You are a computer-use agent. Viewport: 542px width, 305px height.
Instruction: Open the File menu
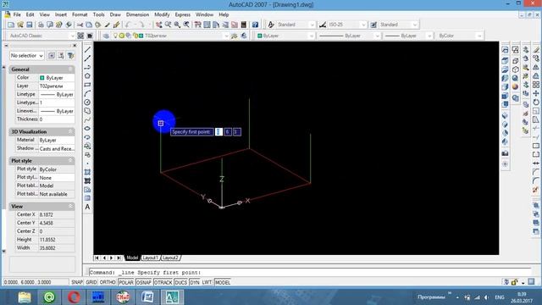pyautogui.click(x=17, y=14)
